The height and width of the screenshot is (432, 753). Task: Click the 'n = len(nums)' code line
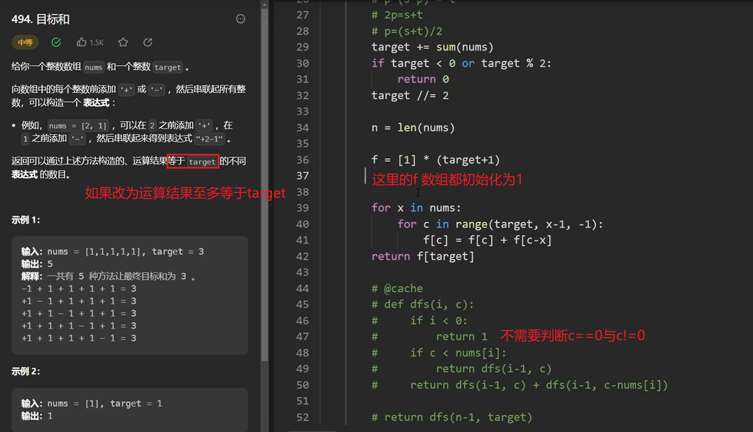pos(413,128)
